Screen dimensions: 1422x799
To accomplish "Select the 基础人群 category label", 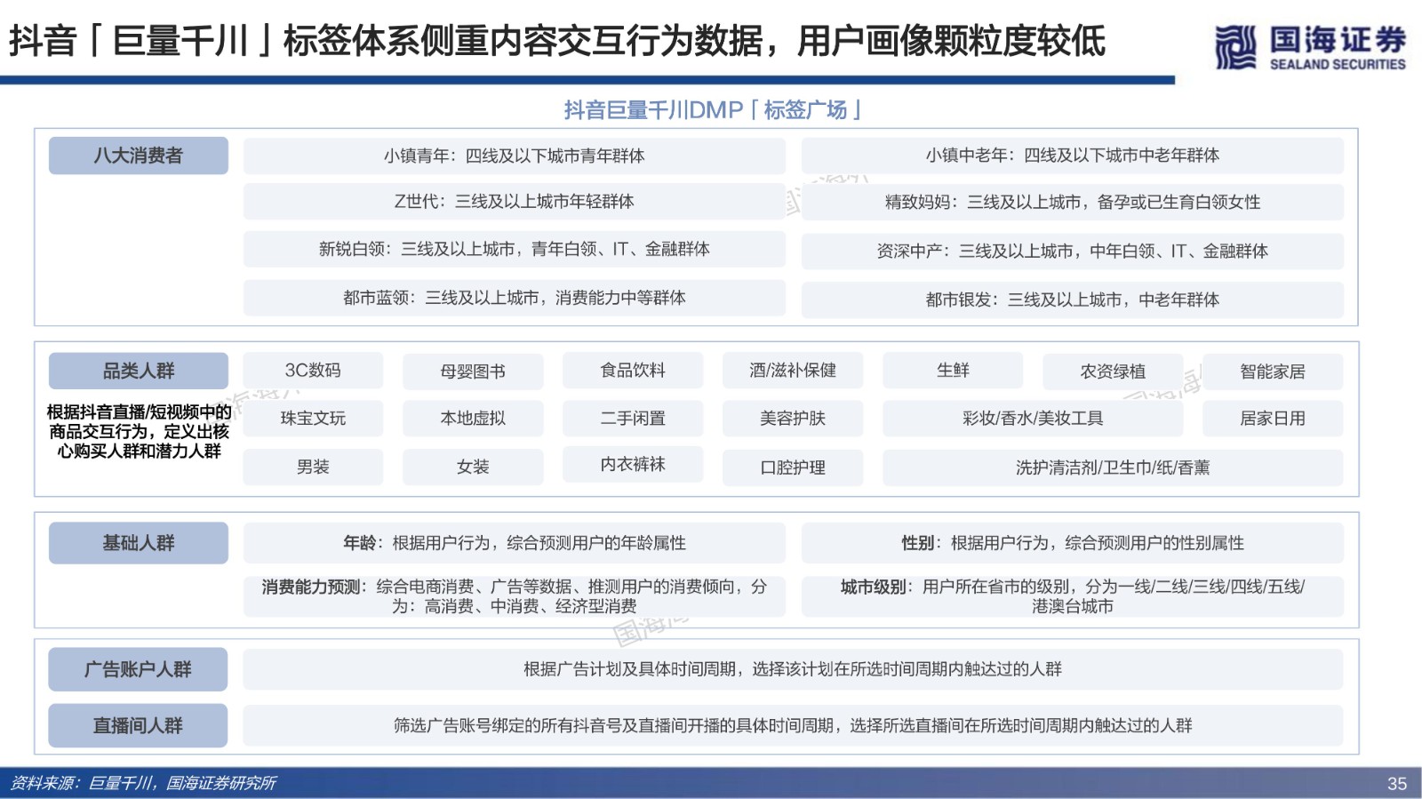I will [139, 543].
